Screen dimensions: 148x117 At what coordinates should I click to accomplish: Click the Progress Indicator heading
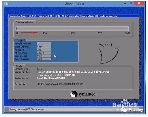(24, 22)
